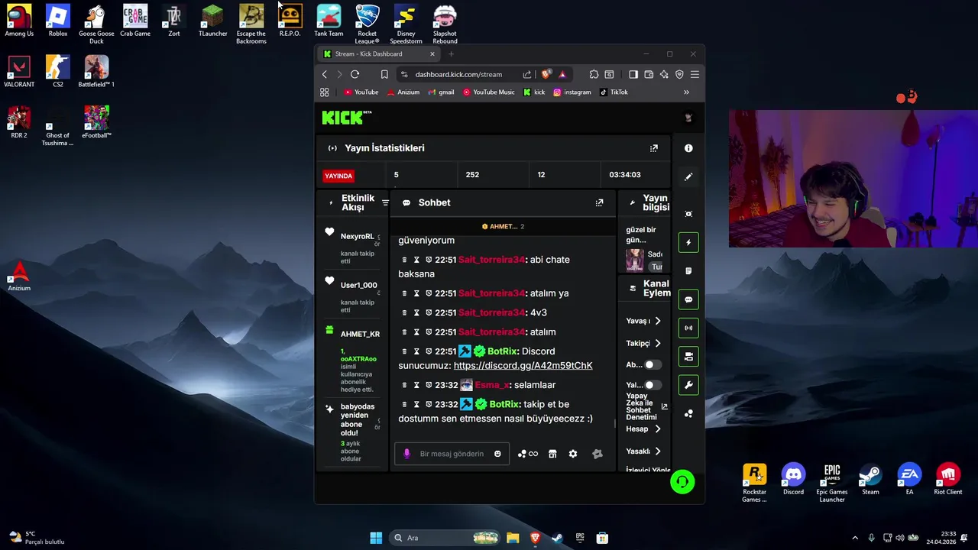Open a new browser tab
Screen dimensions: 978x550
(x=451, y=54)
